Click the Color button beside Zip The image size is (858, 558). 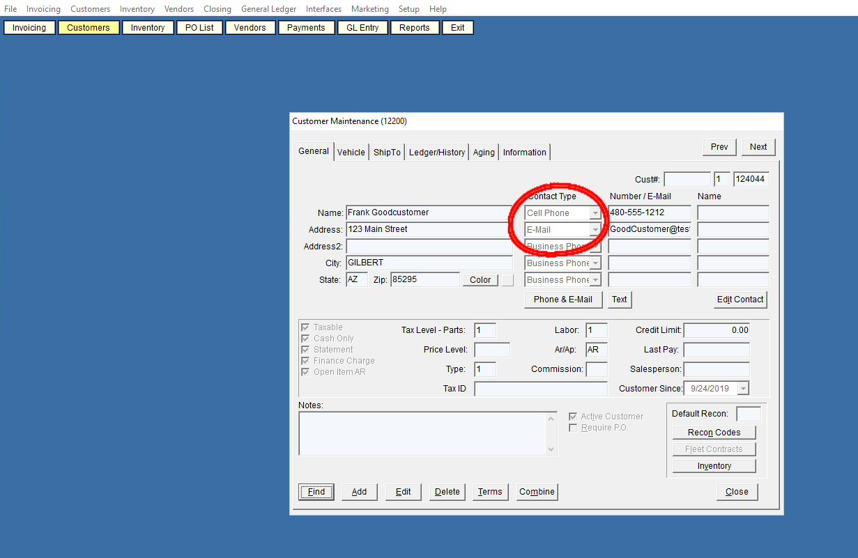pyautogui.click(x=480, y=280)
